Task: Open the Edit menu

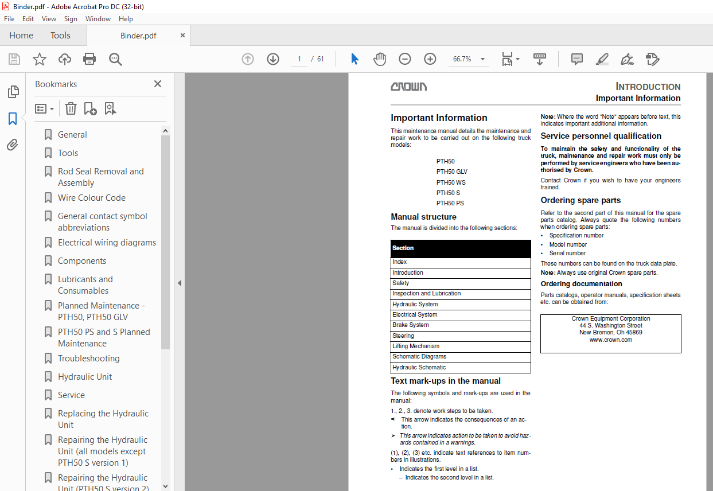Action: point(28,19)
